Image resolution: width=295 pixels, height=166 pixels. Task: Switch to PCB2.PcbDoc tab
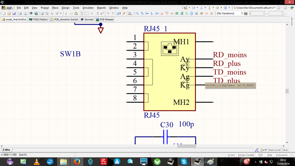pyautogui.click(x=38, y=19)
